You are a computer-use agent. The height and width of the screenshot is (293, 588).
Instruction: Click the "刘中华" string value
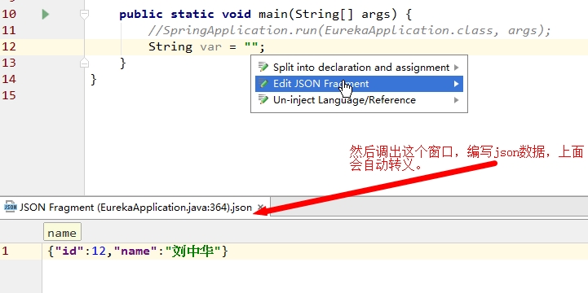pyautogui.click(x=193, y=251)
